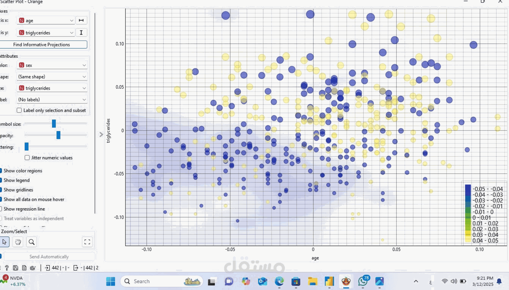Image resolution: width=509 pixels, height=290 pixels.
Task: Enable Jitter numeric values
Action: [x=27, y=158]
